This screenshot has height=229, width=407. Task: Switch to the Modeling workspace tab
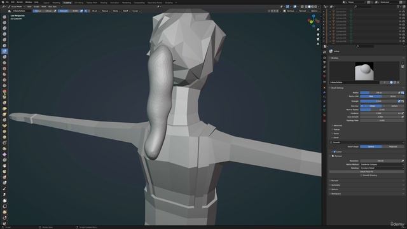pos(56,3)
